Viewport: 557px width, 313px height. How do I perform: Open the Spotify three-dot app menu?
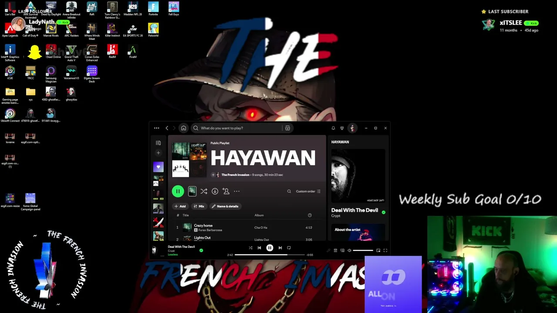[x=157, y=128]
